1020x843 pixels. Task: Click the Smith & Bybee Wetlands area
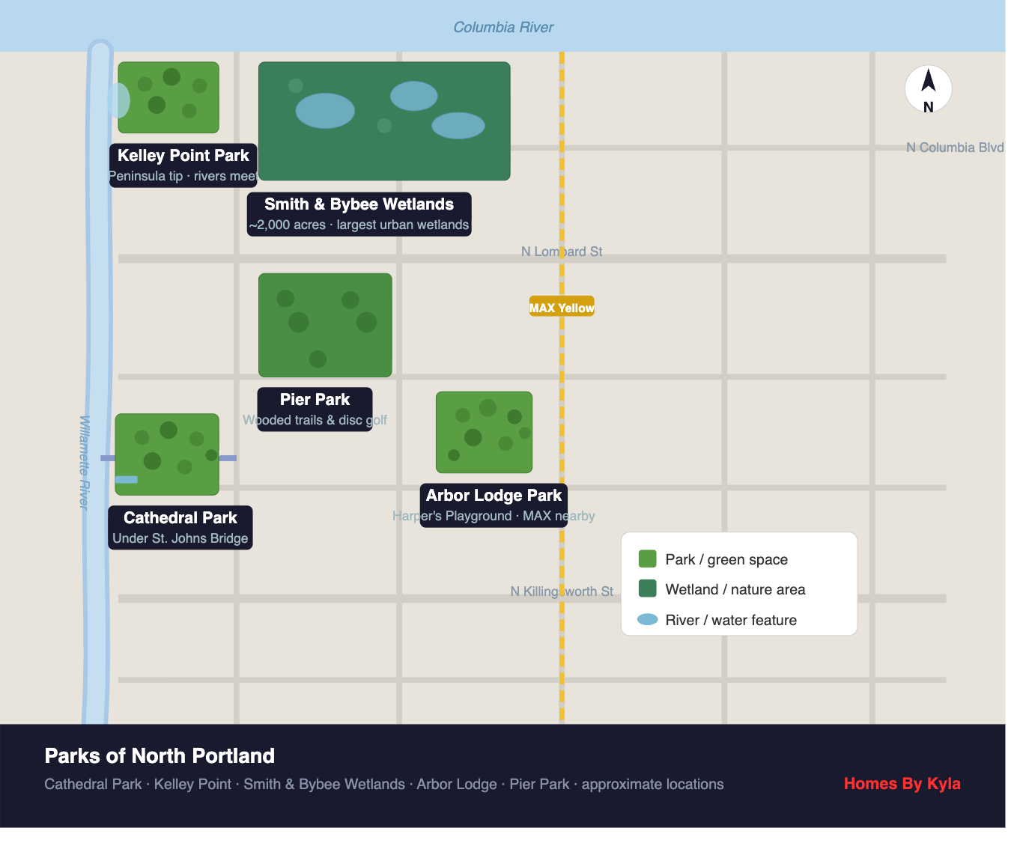(384, 121)
